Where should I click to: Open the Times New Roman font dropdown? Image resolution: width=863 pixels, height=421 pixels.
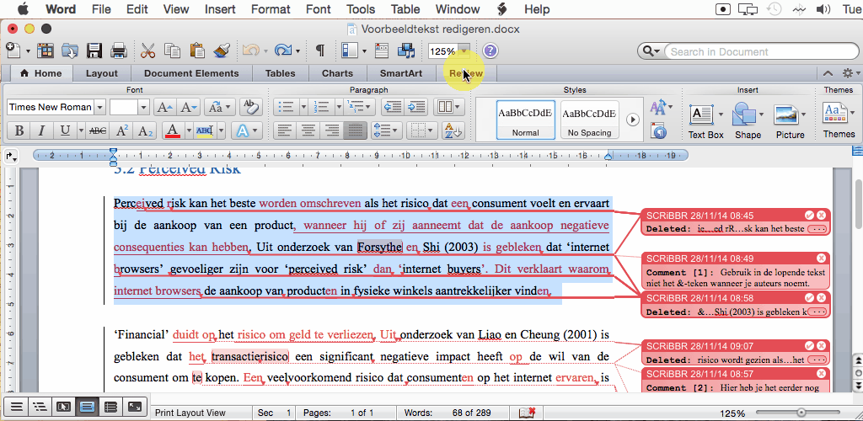click(x=99, y=107)
